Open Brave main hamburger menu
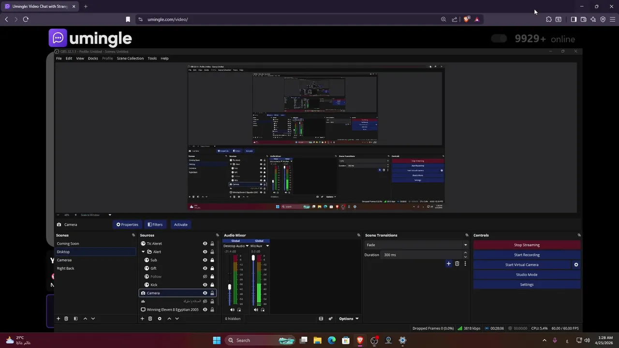This screenshot has width=619, height=348. (x=612, y=19)
